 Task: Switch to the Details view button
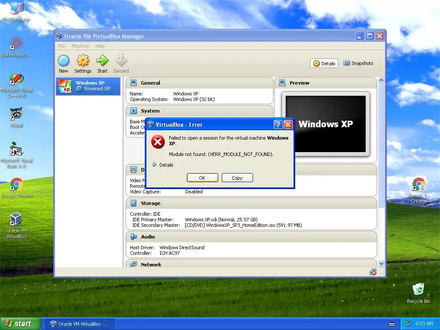click(324, 64)
